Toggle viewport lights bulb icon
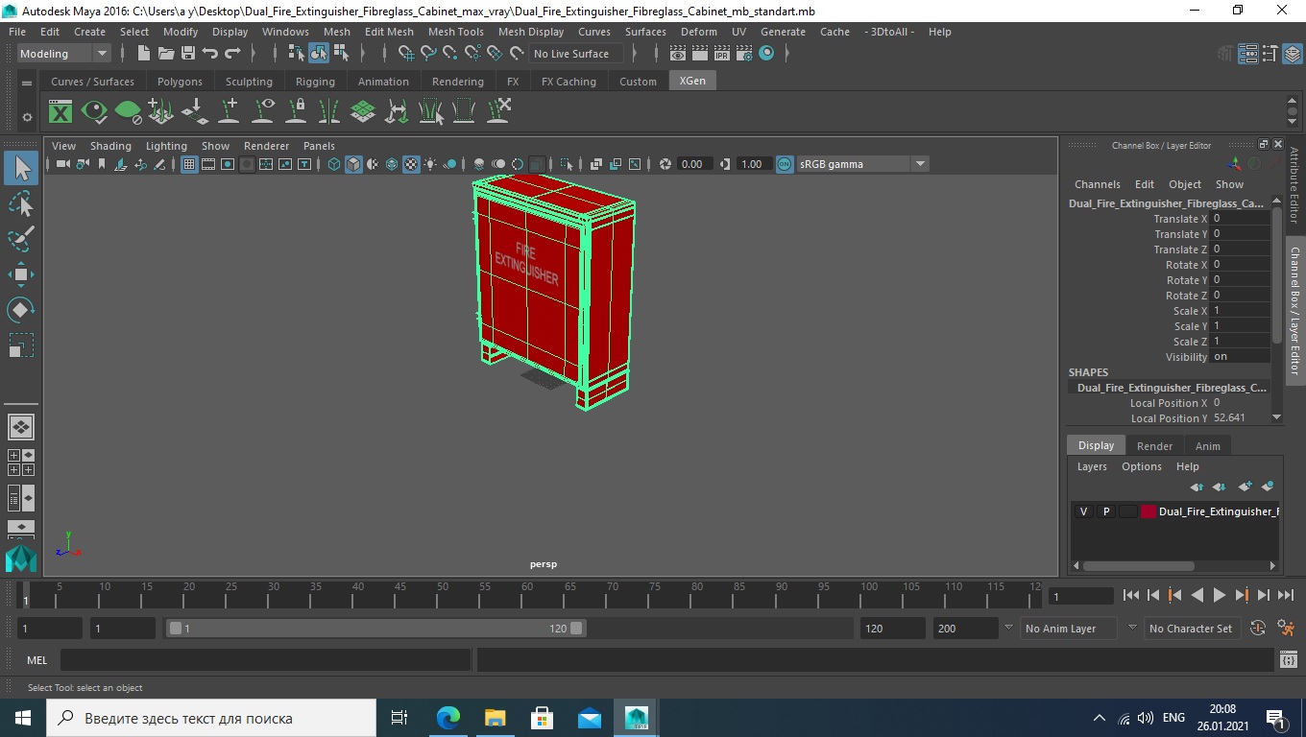The height and width of the screenshot is (737, 1306). 430,164
